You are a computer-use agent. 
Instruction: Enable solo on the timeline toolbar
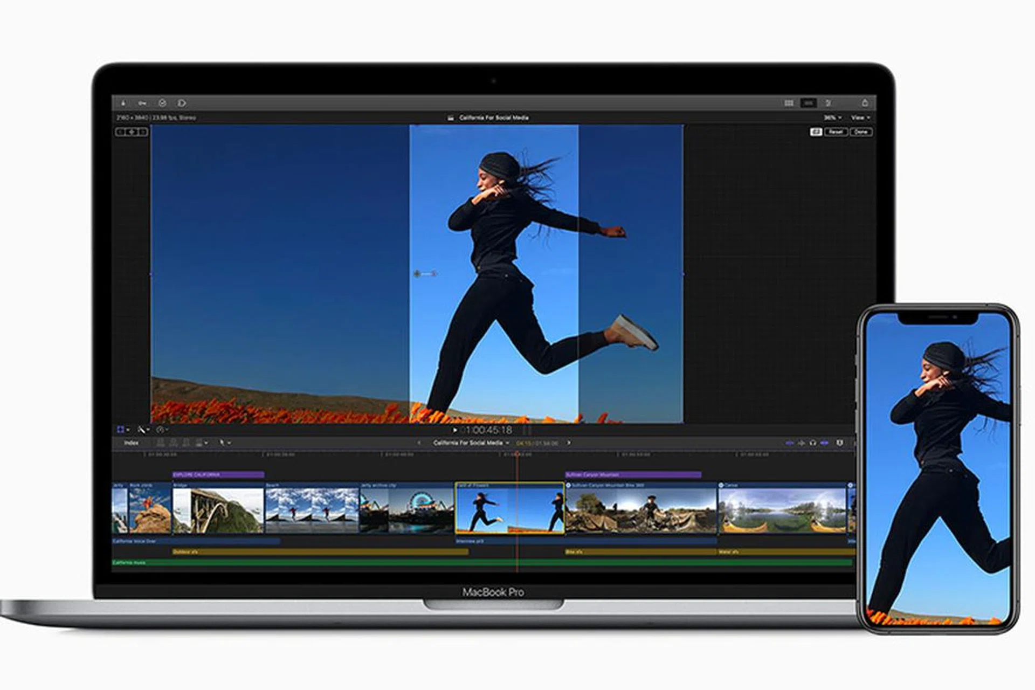point(812,443)
